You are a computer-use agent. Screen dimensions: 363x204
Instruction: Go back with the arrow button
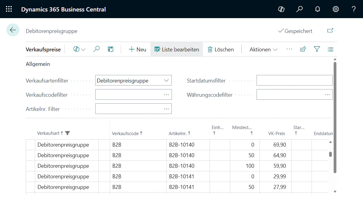tap(13, 30)
